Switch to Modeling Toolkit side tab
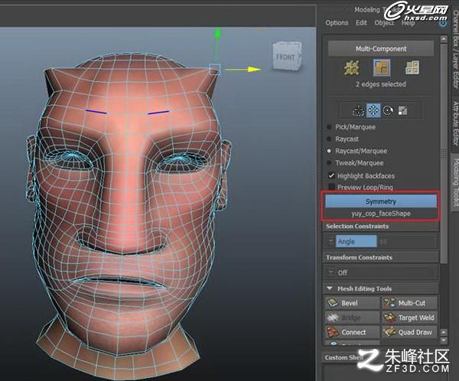The height and width of the screenshot is (381, 459). click(x=455, y=183)
